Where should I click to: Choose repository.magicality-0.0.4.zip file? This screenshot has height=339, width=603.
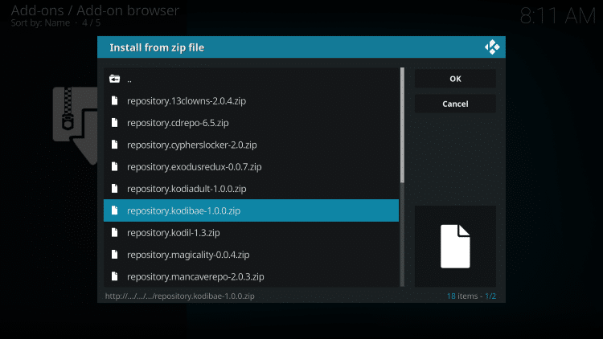click(186, 255)
